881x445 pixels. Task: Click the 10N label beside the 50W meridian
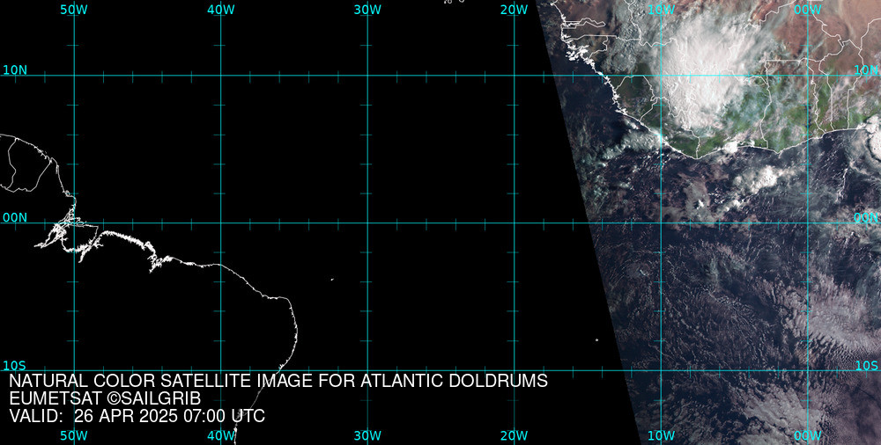coord(15,70)
